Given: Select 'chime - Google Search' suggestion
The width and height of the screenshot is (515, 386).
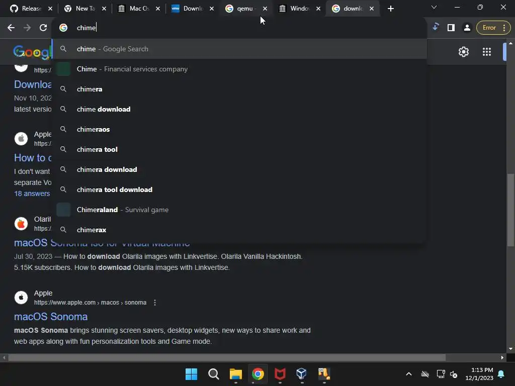Looking at the screenshot, I should click(x=240, y=49).
